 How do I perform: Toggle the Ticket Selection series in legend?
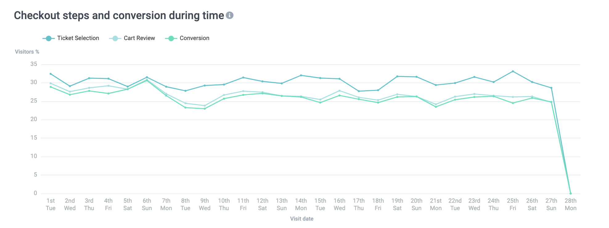pos(78,38)
